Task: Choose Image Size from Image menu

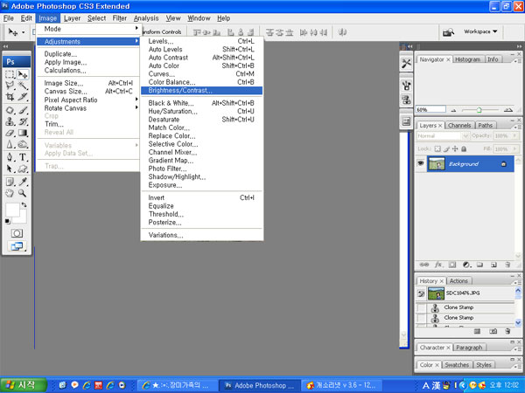Action: tap(87, 83)
